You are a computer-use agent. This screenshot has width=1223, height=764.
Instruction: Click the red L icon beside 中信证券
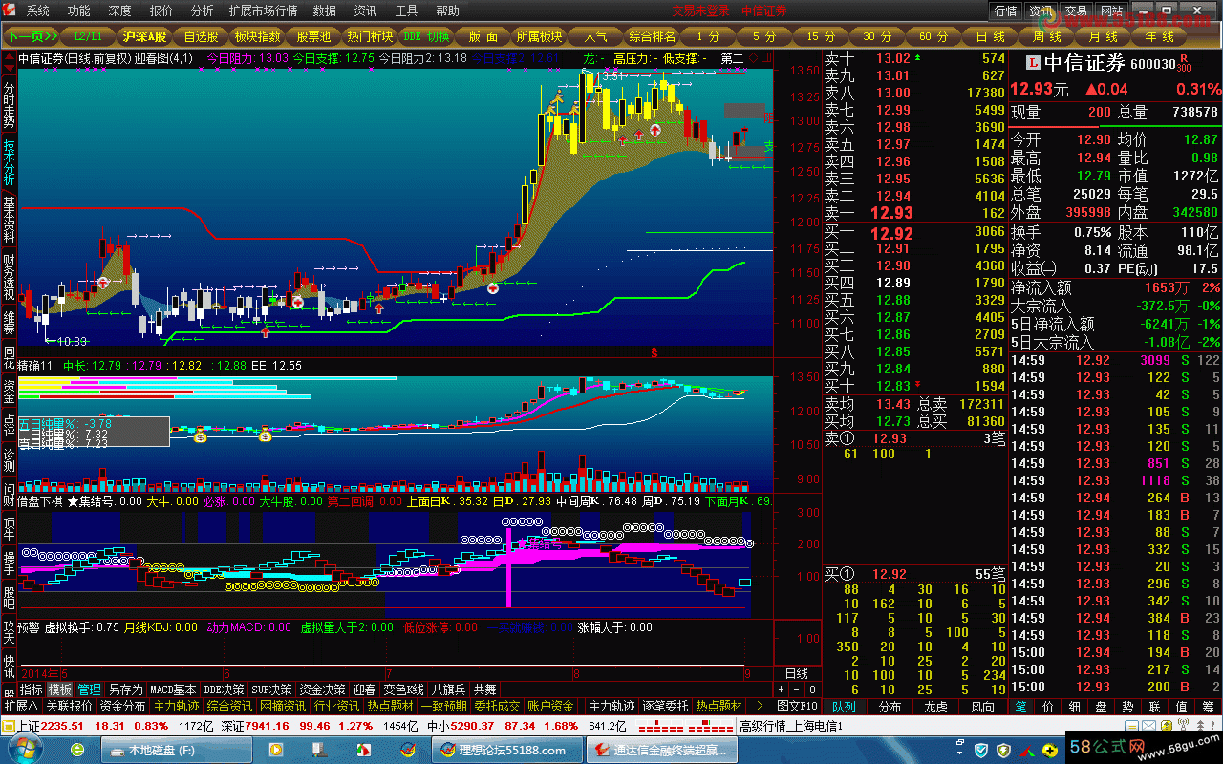1031,63
